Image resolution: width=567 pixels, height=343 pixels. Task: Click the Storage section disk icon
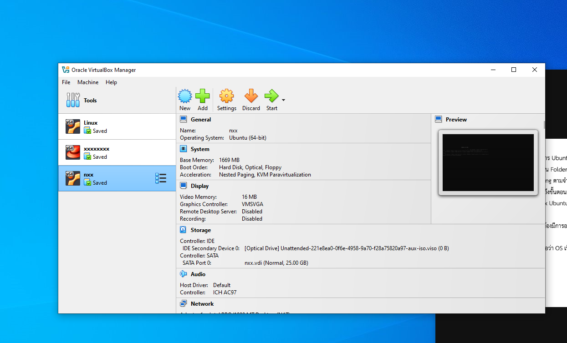tap(183, 230)
